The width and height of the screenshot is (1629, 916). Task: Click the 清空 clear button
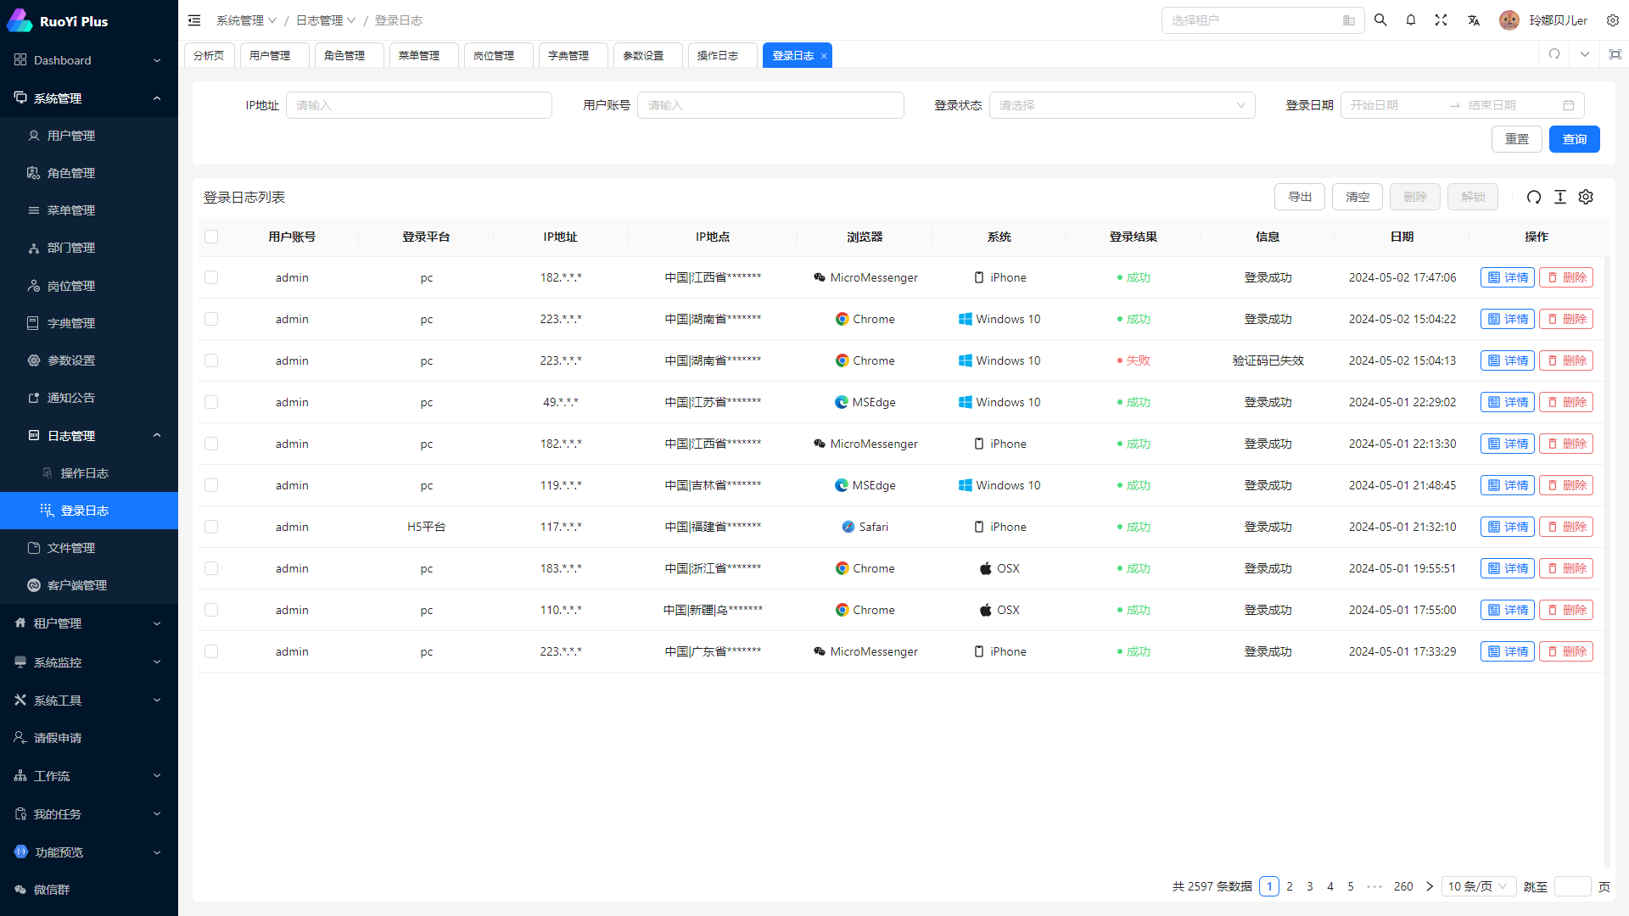pyautogui.click(x=1357, y=197)
